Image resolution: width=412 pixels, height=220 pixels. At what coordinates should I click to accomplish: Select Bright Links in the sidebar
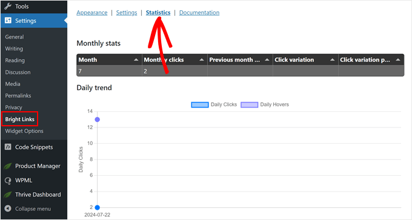click(x=20, y=119)
